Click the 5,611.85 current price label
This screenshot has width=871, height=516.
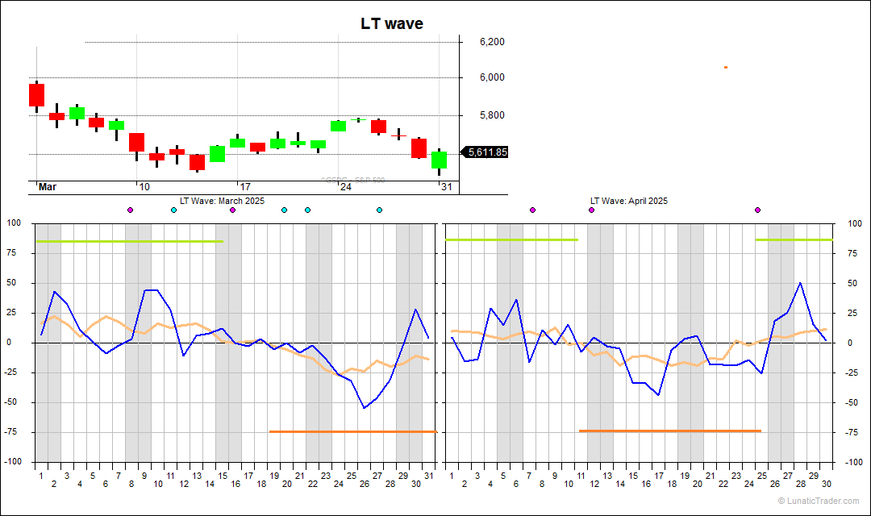coord(487,152)
